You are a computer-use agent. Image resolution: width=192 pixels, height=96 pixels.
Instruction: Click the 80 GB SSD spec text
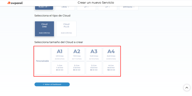click(x=94, y=70)
